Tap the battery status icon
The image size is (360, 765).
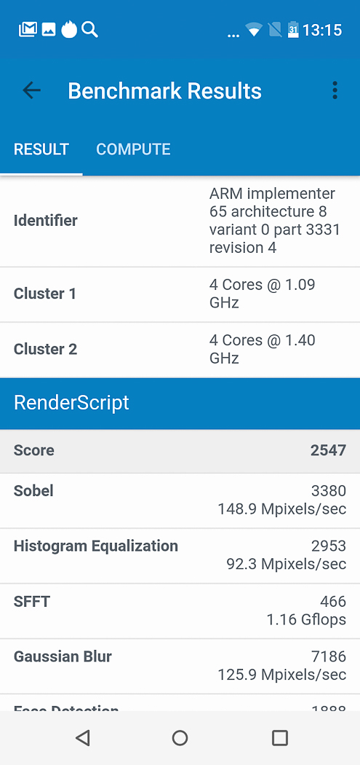click(x=293, y=29)
